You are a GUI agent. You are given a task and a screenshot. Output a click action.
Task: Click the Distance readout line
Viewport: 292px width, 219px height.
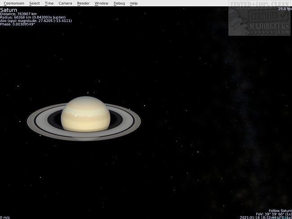pyautogui.click(x=18, y=14)
